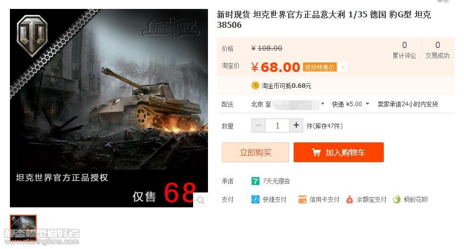Open the 交易成功 transactions count
Image resolution: width=464 pixels, height=249 pixels.
(437, 50)
